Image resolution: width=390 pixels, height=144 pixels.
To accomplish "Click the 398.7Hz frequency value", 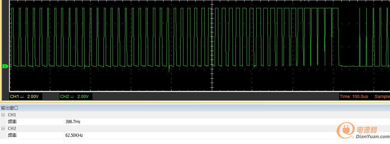I will click(73, 122).
